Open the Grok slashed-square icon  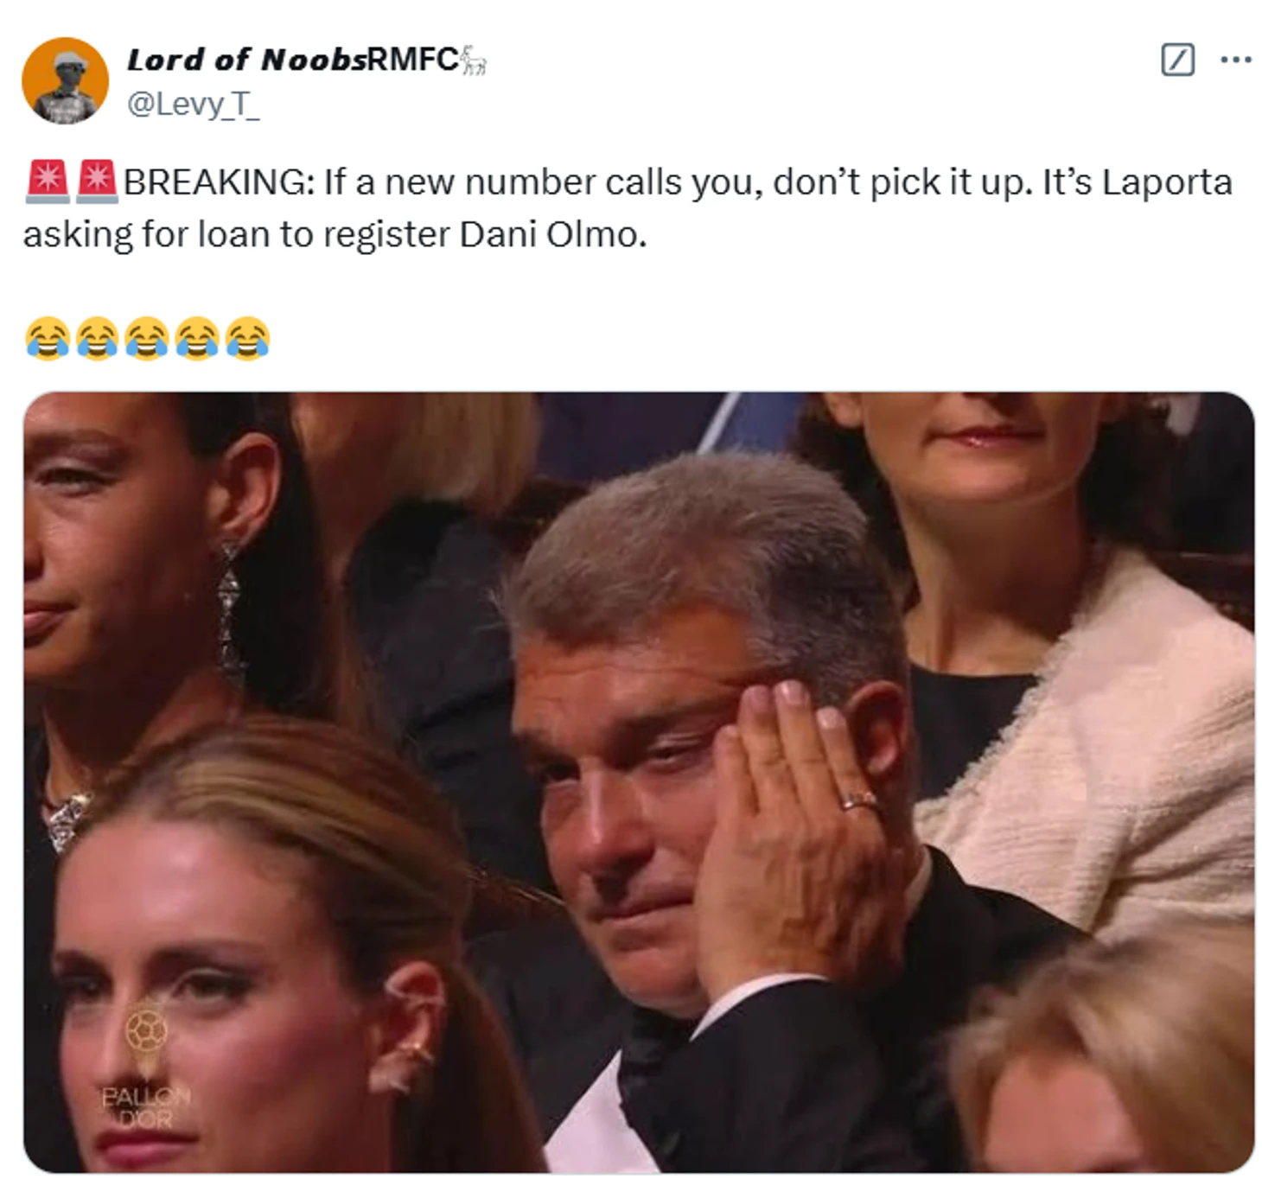pyautogui.click(x=1177, y=60)
